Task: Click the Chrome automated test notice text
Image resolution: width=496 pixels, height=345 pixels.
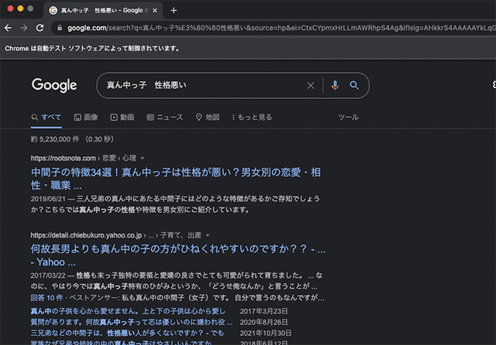Action: 92,49
